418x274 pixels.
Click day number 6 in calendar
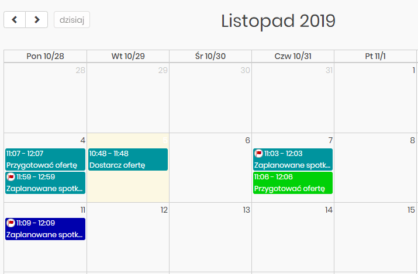[247, 140]
